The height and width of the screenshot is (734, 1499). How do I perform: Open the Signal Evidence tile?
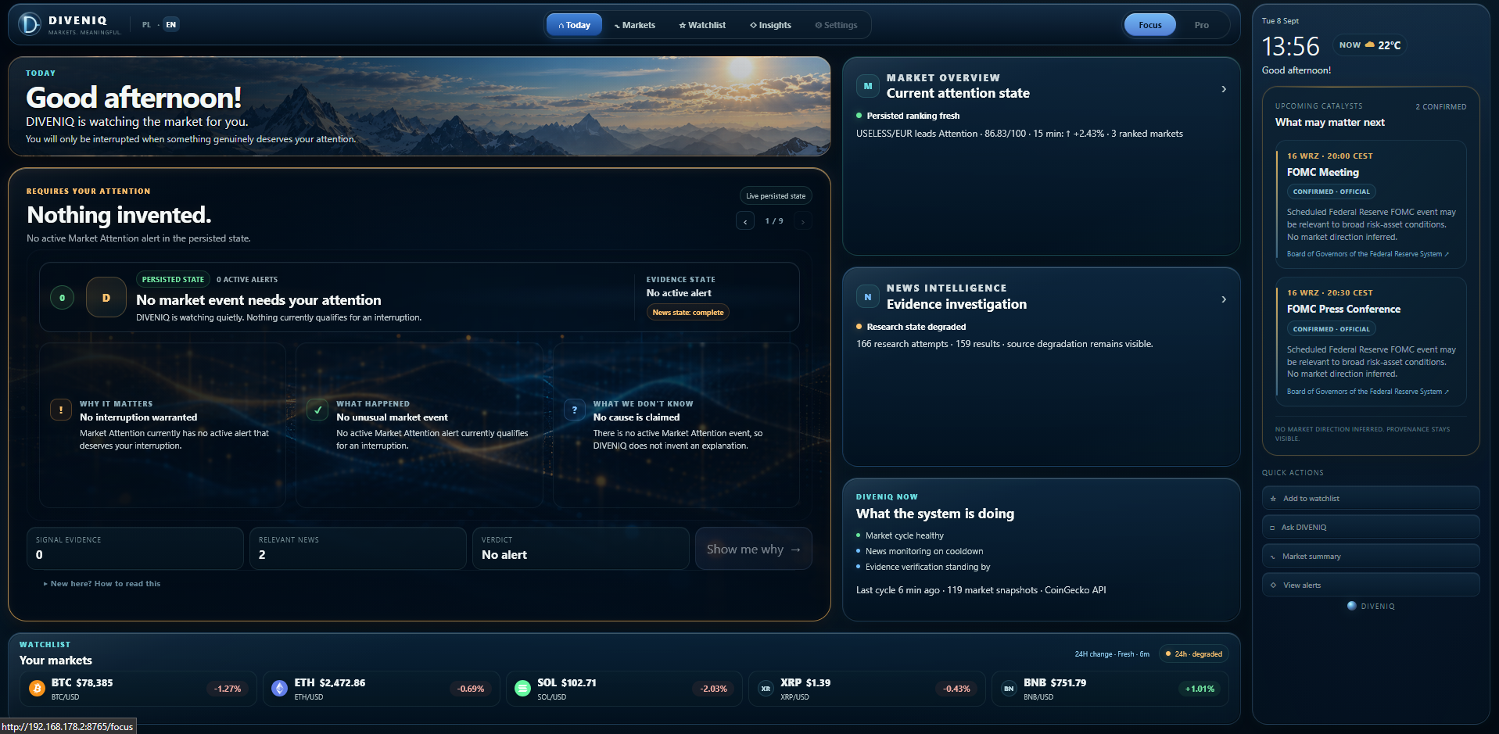(135, 548)
